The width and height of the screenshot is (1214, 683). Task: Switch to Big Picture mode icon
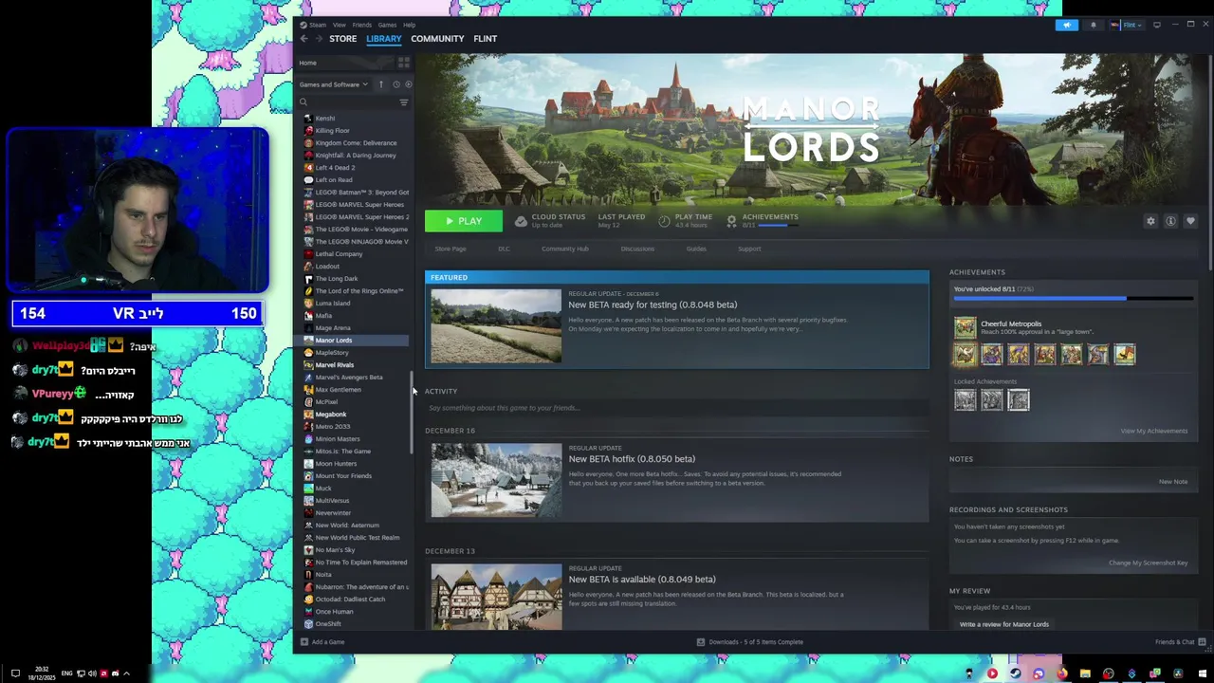[x=1157, y=25]
